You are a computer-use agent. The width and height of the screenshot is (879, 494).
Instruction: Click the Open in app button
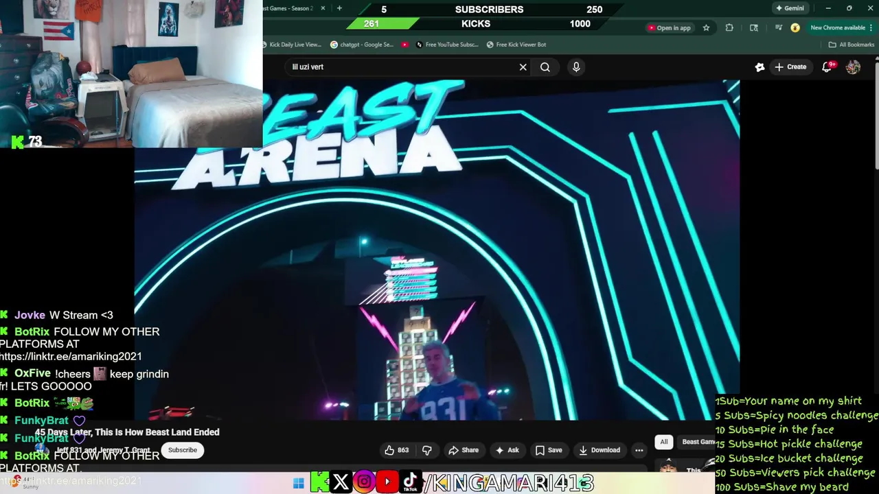pos(669,28)
